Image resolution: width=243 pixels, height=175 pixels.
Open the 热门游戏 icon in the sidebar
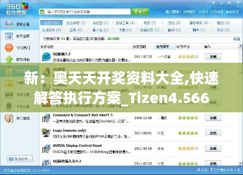pos(9,118)
